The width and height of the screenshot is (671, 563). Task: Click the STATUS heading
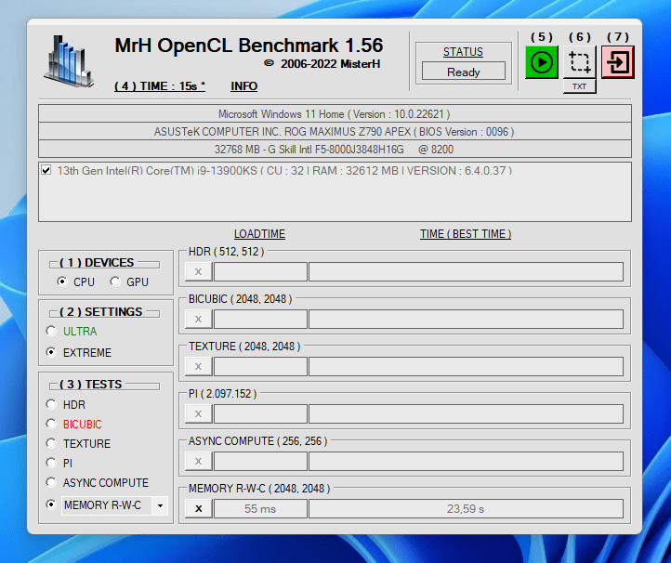point(463,52)
